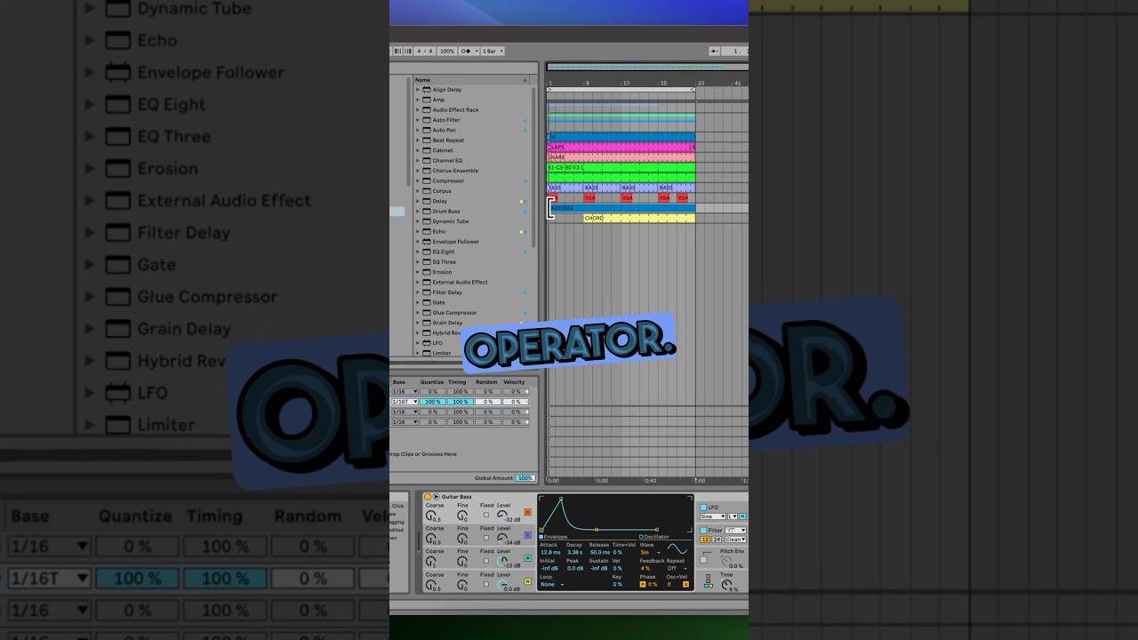Click the LFO retrigger R button
1138x640 pixels.
[x=743, y=516]
